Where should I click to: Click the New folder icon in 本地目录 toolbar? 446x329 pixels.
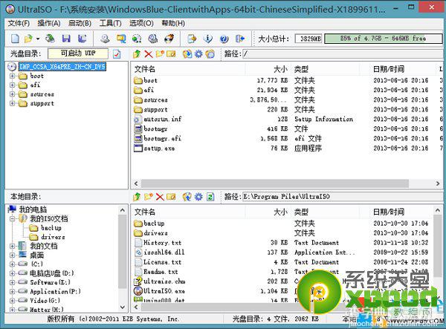149,197
